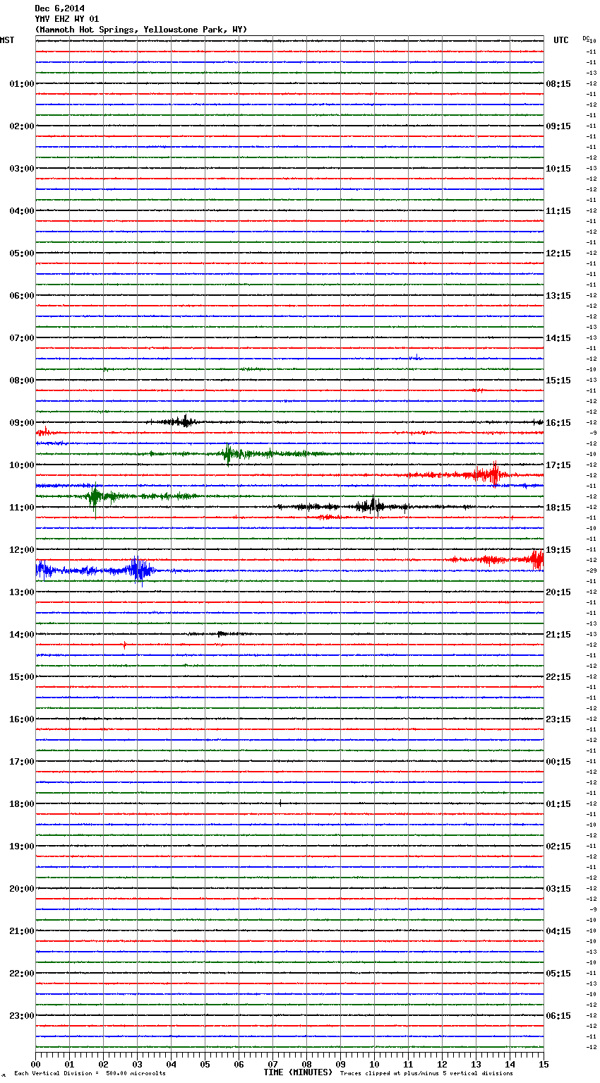Click the large blue seismic burst below 12:00 line

click(x=141, y=570)
